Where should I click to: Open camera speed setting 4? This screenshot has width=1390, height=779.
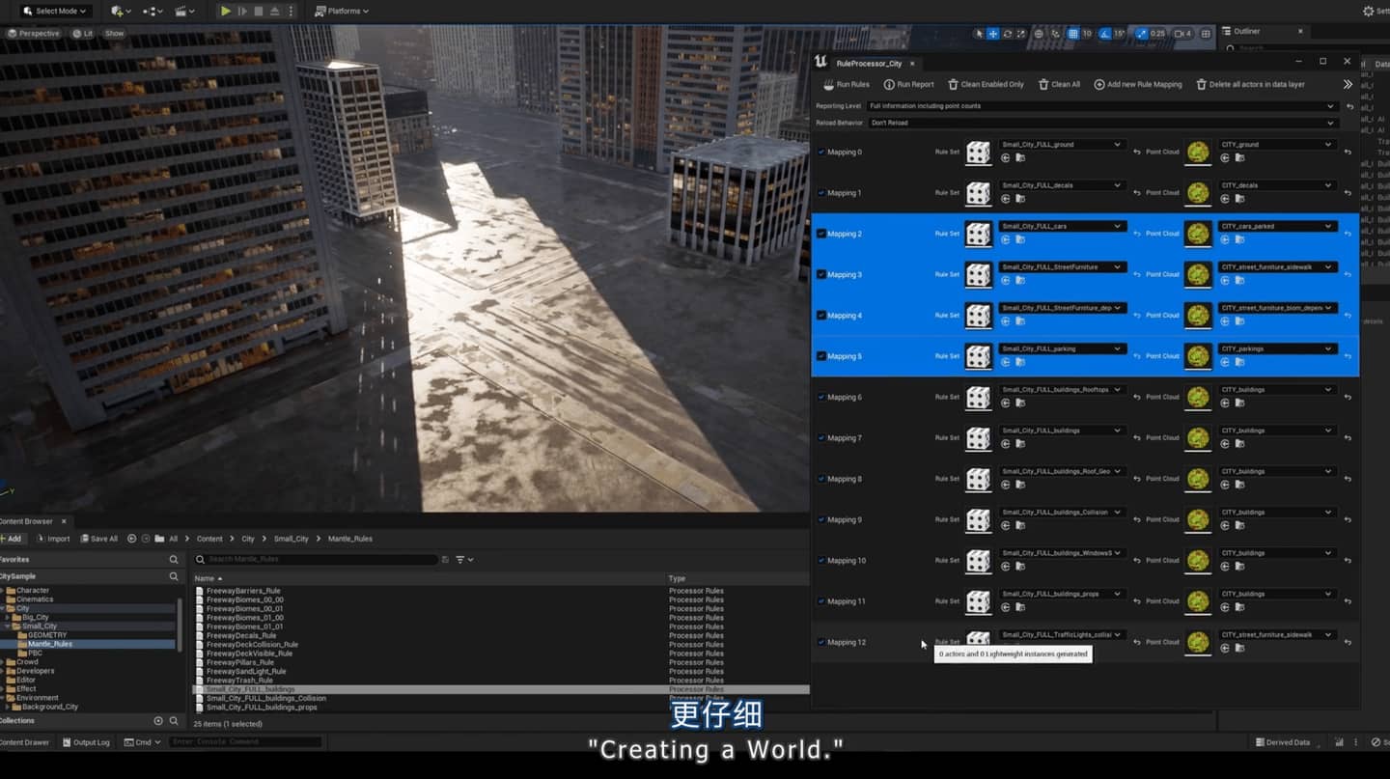pyautogui.click(x=1183, y=33)
